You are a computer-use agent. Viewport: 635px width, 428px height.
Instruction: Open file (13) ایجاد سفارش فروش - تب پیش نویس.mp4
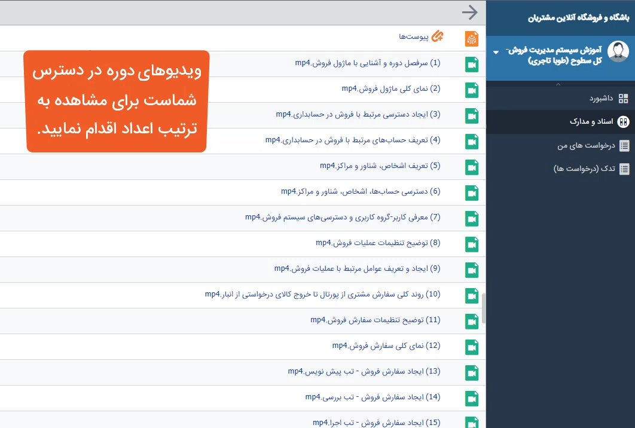[364, 371]
